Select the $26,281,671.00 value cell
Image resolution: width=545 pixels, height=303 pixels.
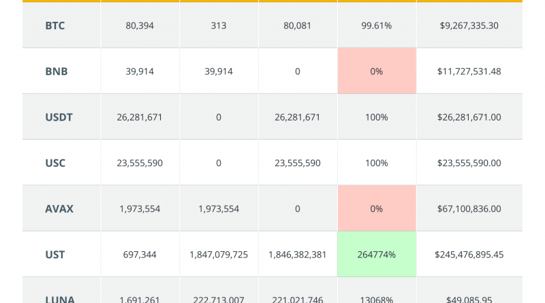click(469, 117)
